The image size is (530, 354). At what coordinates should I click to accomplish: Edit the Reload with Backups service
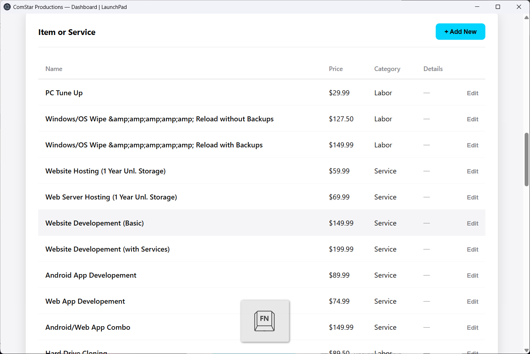click(472, 145)
